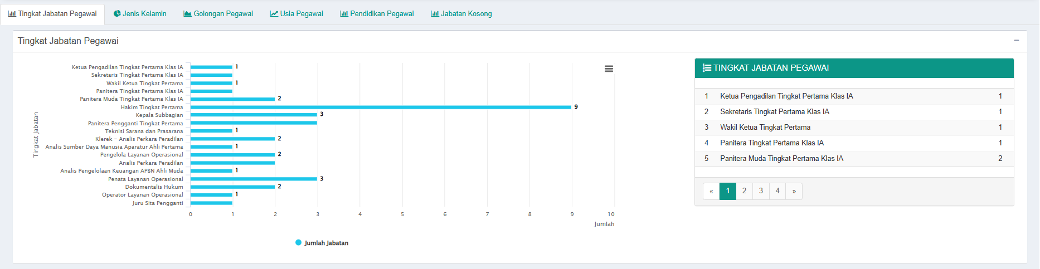This screenshot has width=1040, height=269.
Task: Click table row Ketua Pengadilan Tingkat Pertama Klas IA
Action: click(854, 96)
